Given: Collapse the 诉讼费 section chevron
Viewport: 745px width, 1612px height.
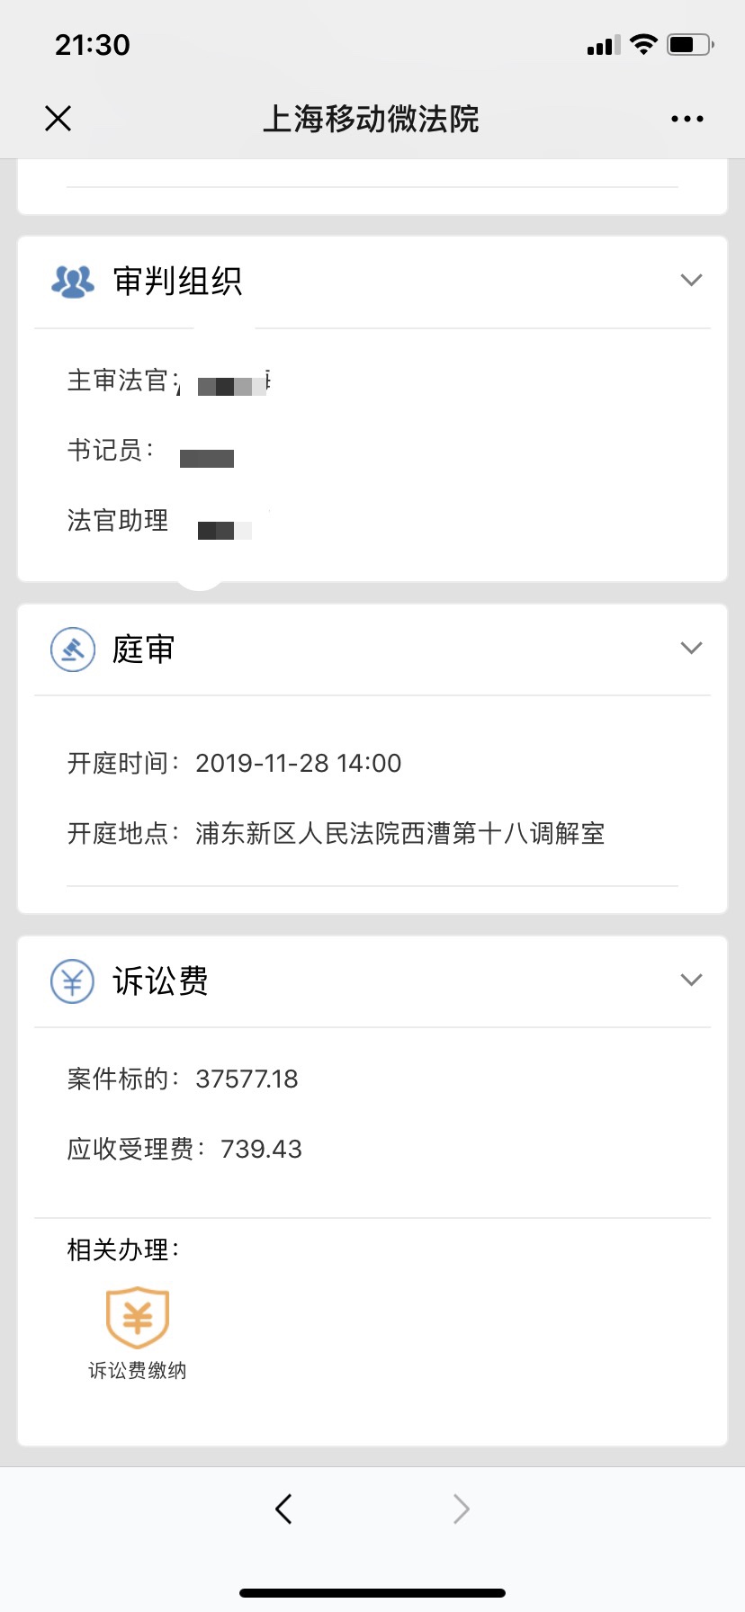Looking at the screenshot, I should coord(691,980).
